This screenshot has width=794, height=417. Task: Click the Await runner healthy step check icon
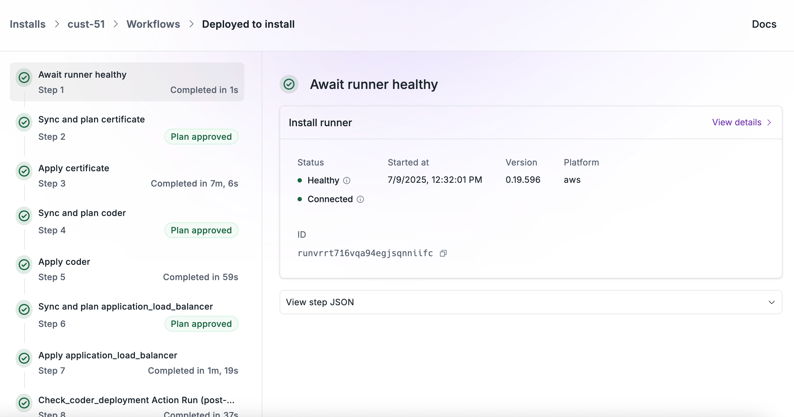click(24, 77)
